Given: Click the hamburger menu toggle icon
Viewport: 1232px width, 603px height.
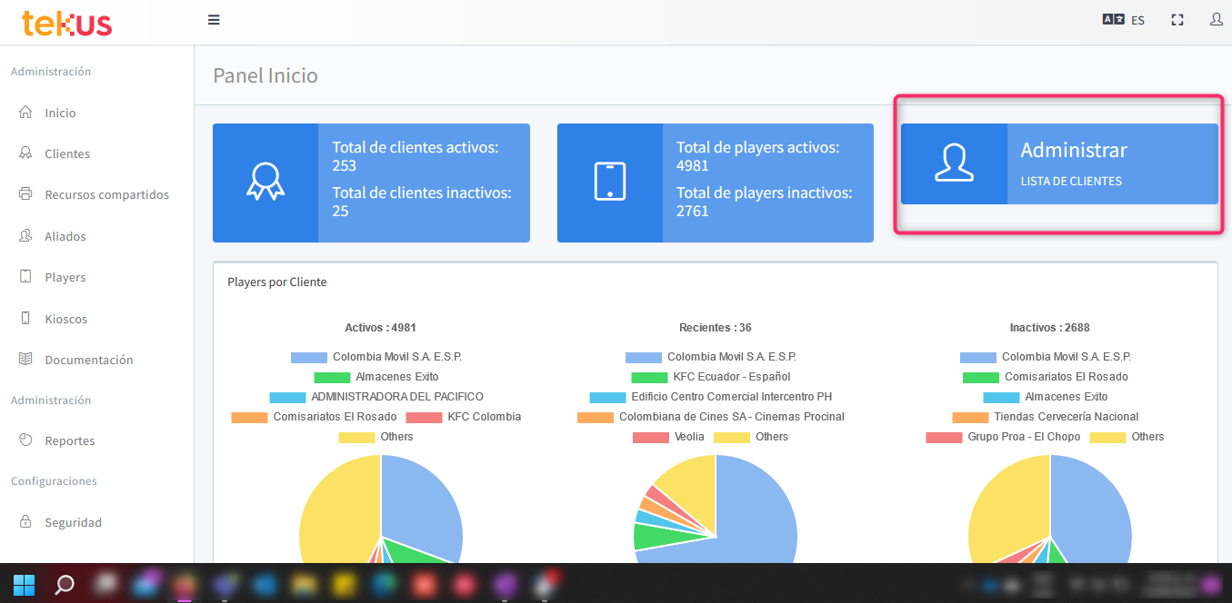Looking at the screenshot, I should click(214, 20).
